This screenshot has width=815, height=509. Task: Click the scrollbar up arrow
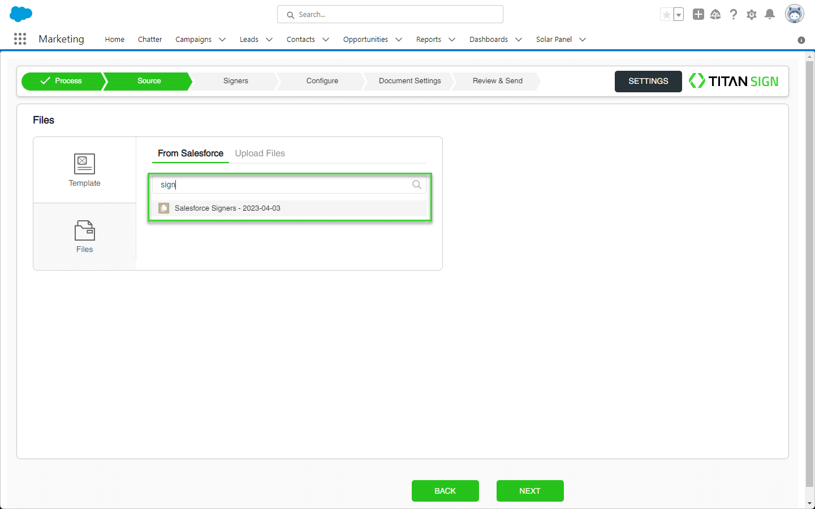(x=810, y=56)
